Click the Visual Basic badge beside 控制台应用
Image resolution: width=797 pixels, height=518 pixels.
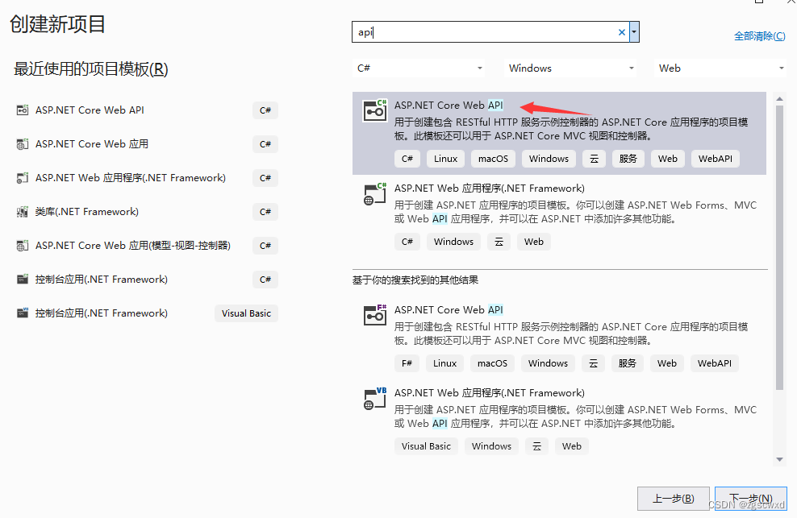(246, 313)
